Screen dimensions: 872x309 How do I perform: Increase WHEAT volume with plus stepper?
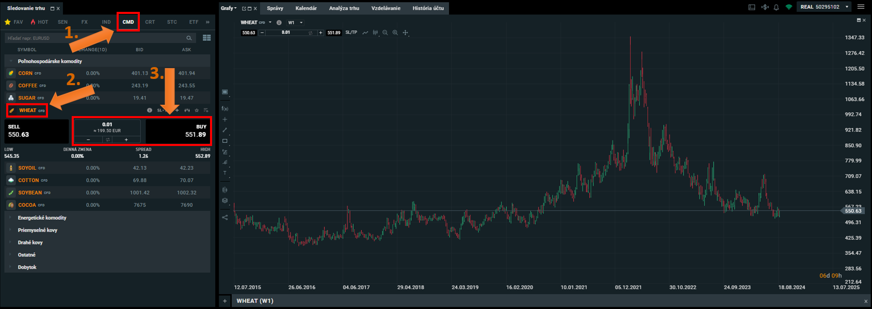[x=126, y=140]
